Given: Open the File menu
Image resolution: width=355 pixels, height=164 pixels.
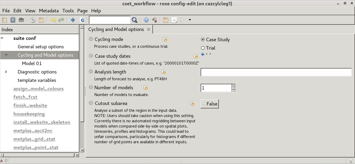Looking at the screenshot, I should point(6,11).
